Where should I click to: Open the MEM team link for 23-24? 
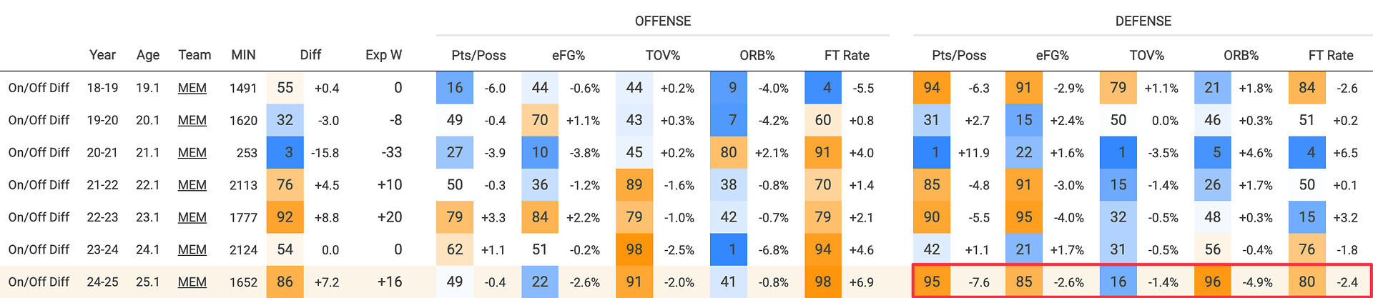coord(192,249)
